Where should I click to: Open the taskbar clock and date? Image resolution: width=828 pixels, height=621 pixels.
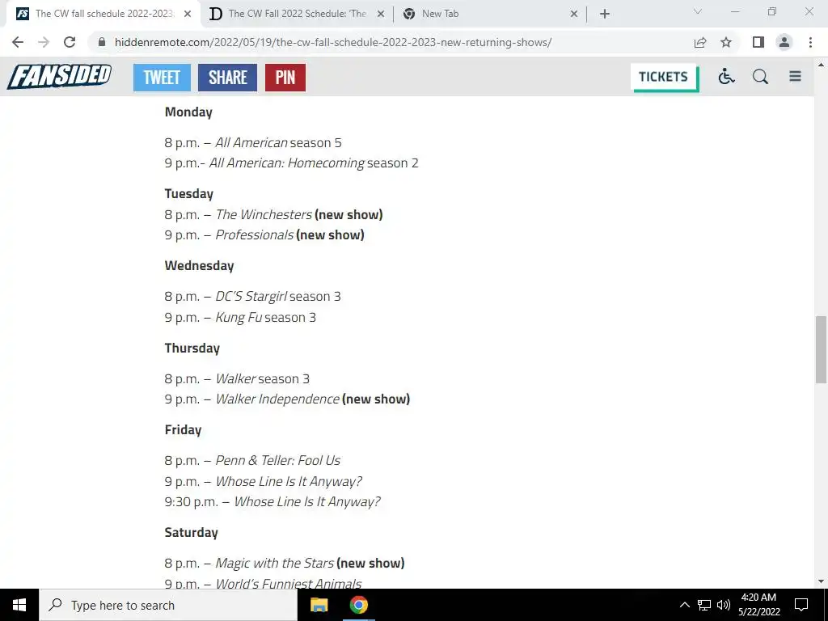click(x=758, y=605)
